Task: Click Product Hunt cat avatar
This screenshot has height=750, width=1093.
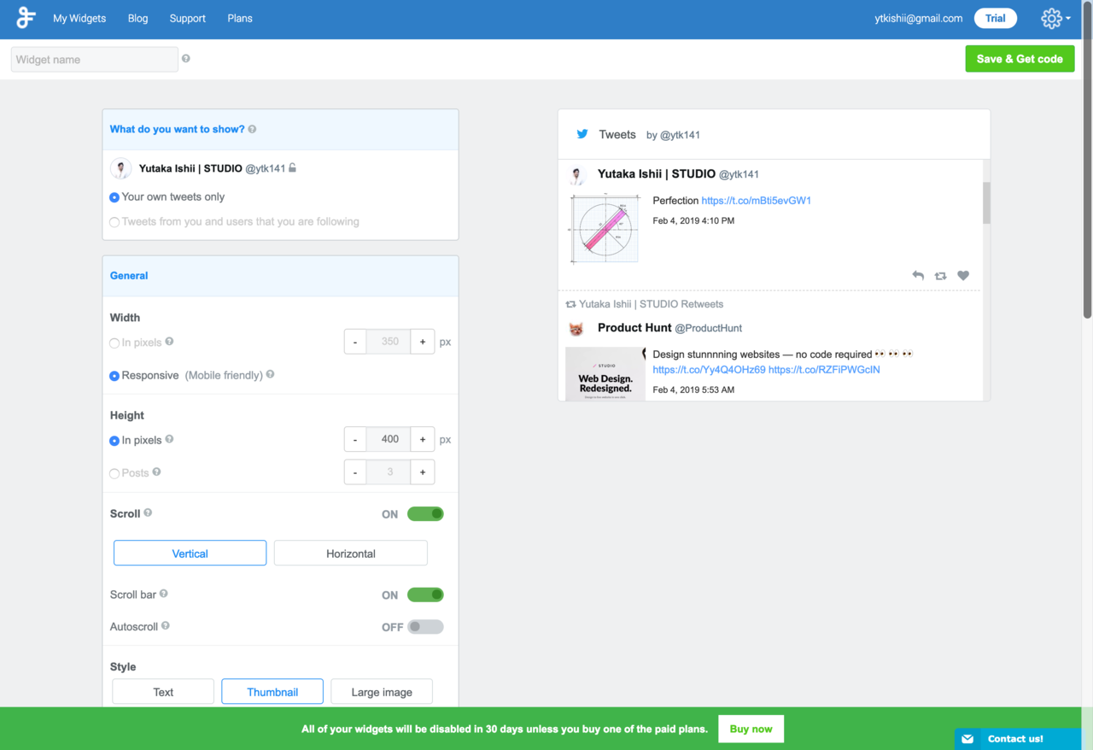Action: pyautogui.click(x=576, y=328)
